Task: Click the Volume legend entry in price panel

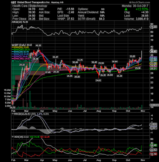Action: coord(22,61)
